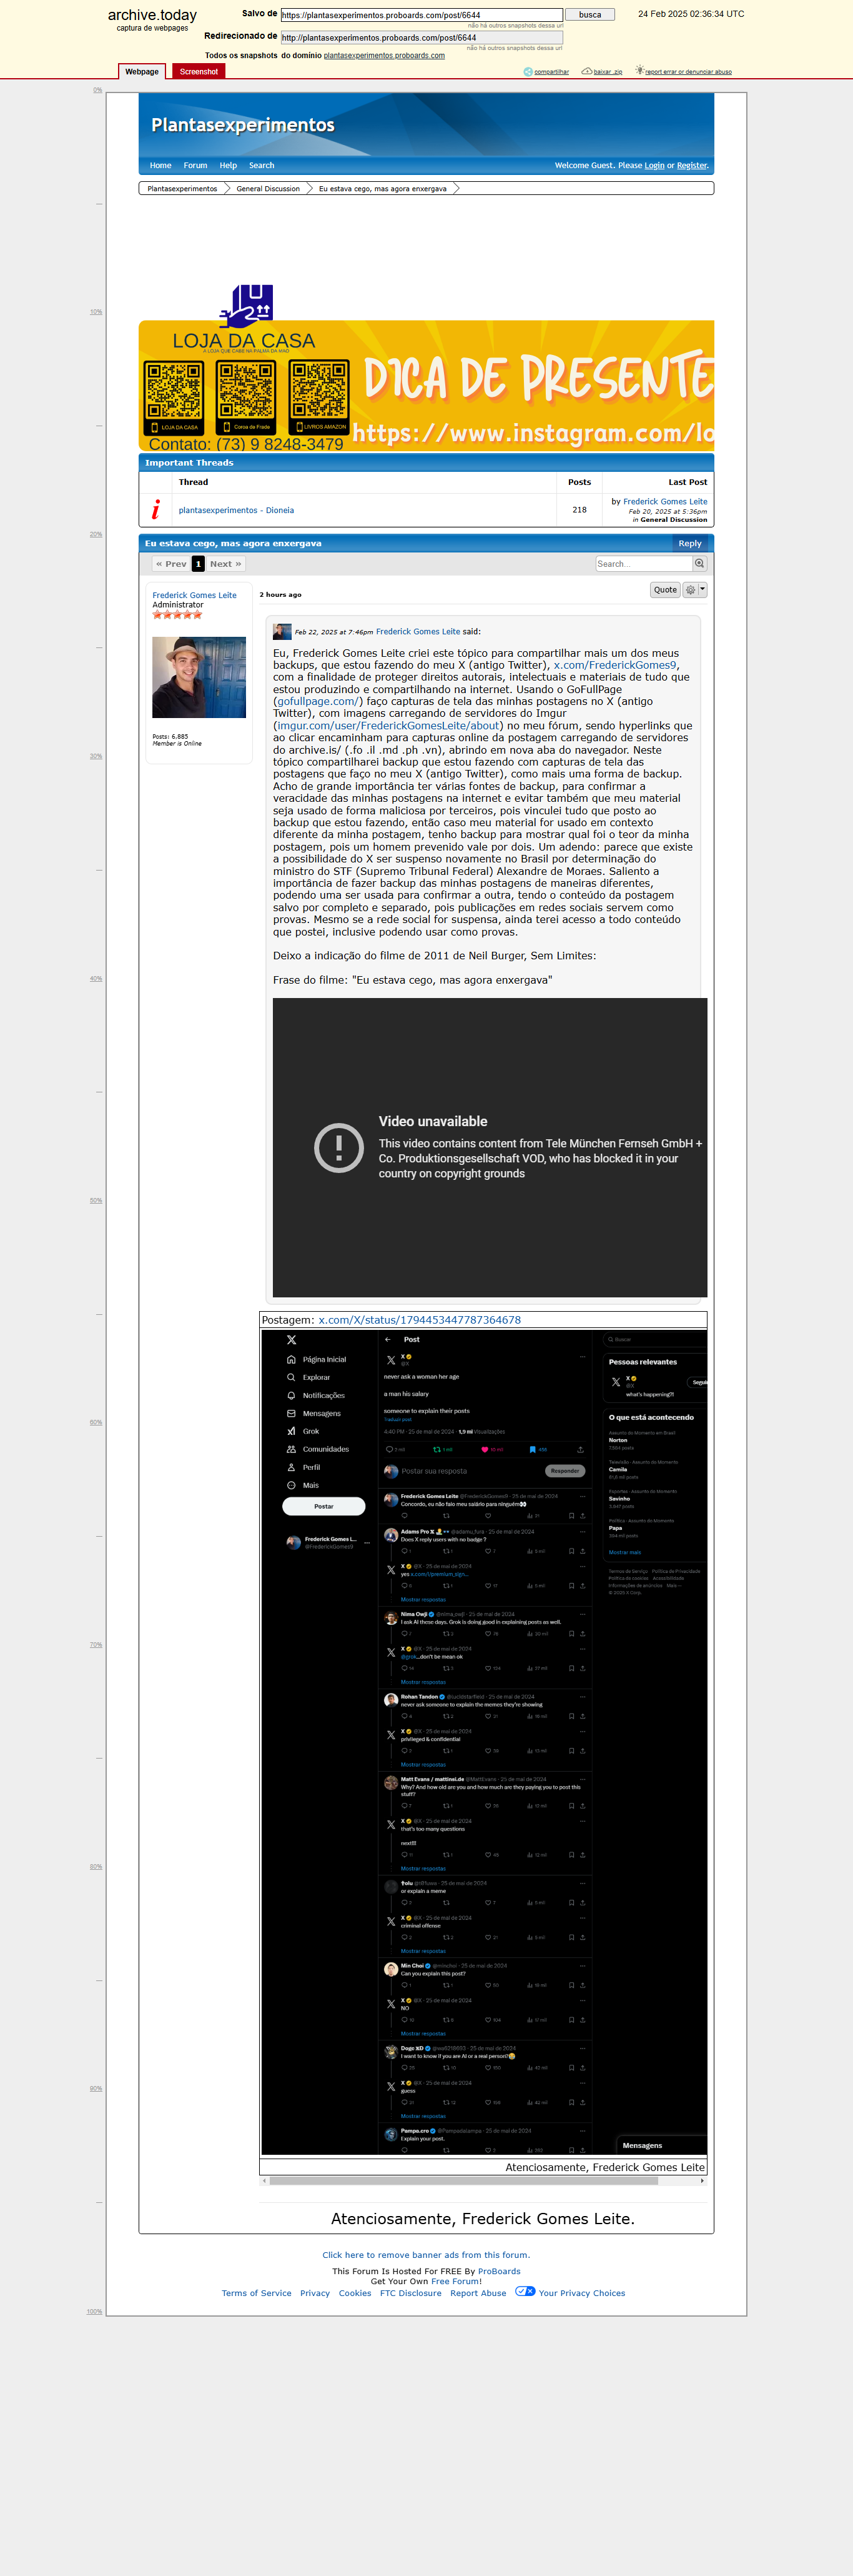Switch to the Screenshot tab
The height and width of the screenshot is (2576, 853).
[x=199, y=72]
